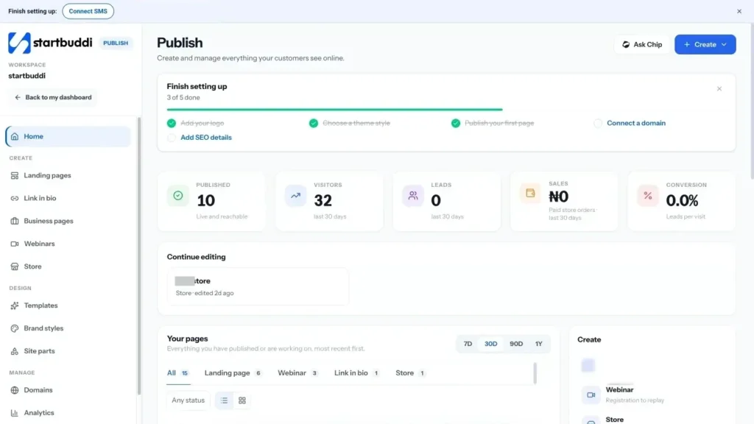Check the Add SEO details circle
Viewport: 754px width, 424px height.
[x=171, y=138]
